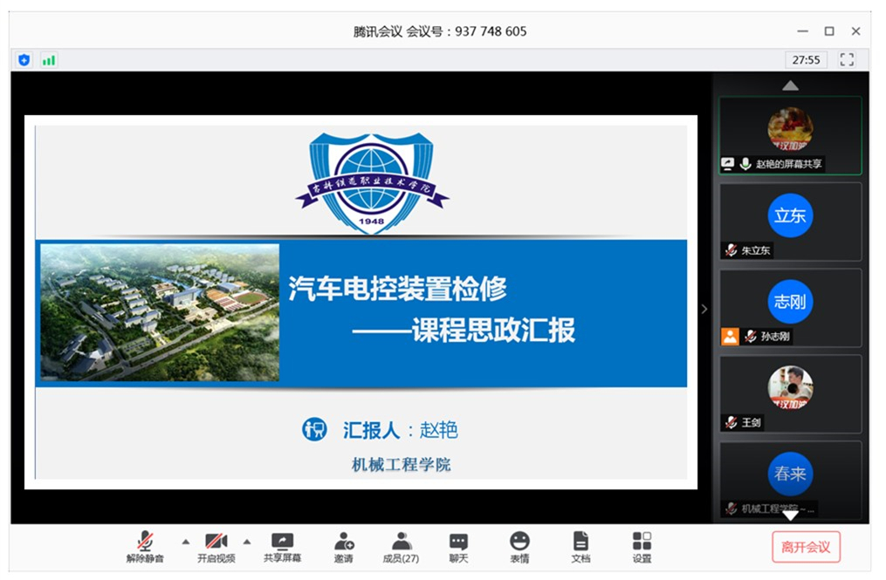Open the 表情 emoji reactions

[519, 546]
